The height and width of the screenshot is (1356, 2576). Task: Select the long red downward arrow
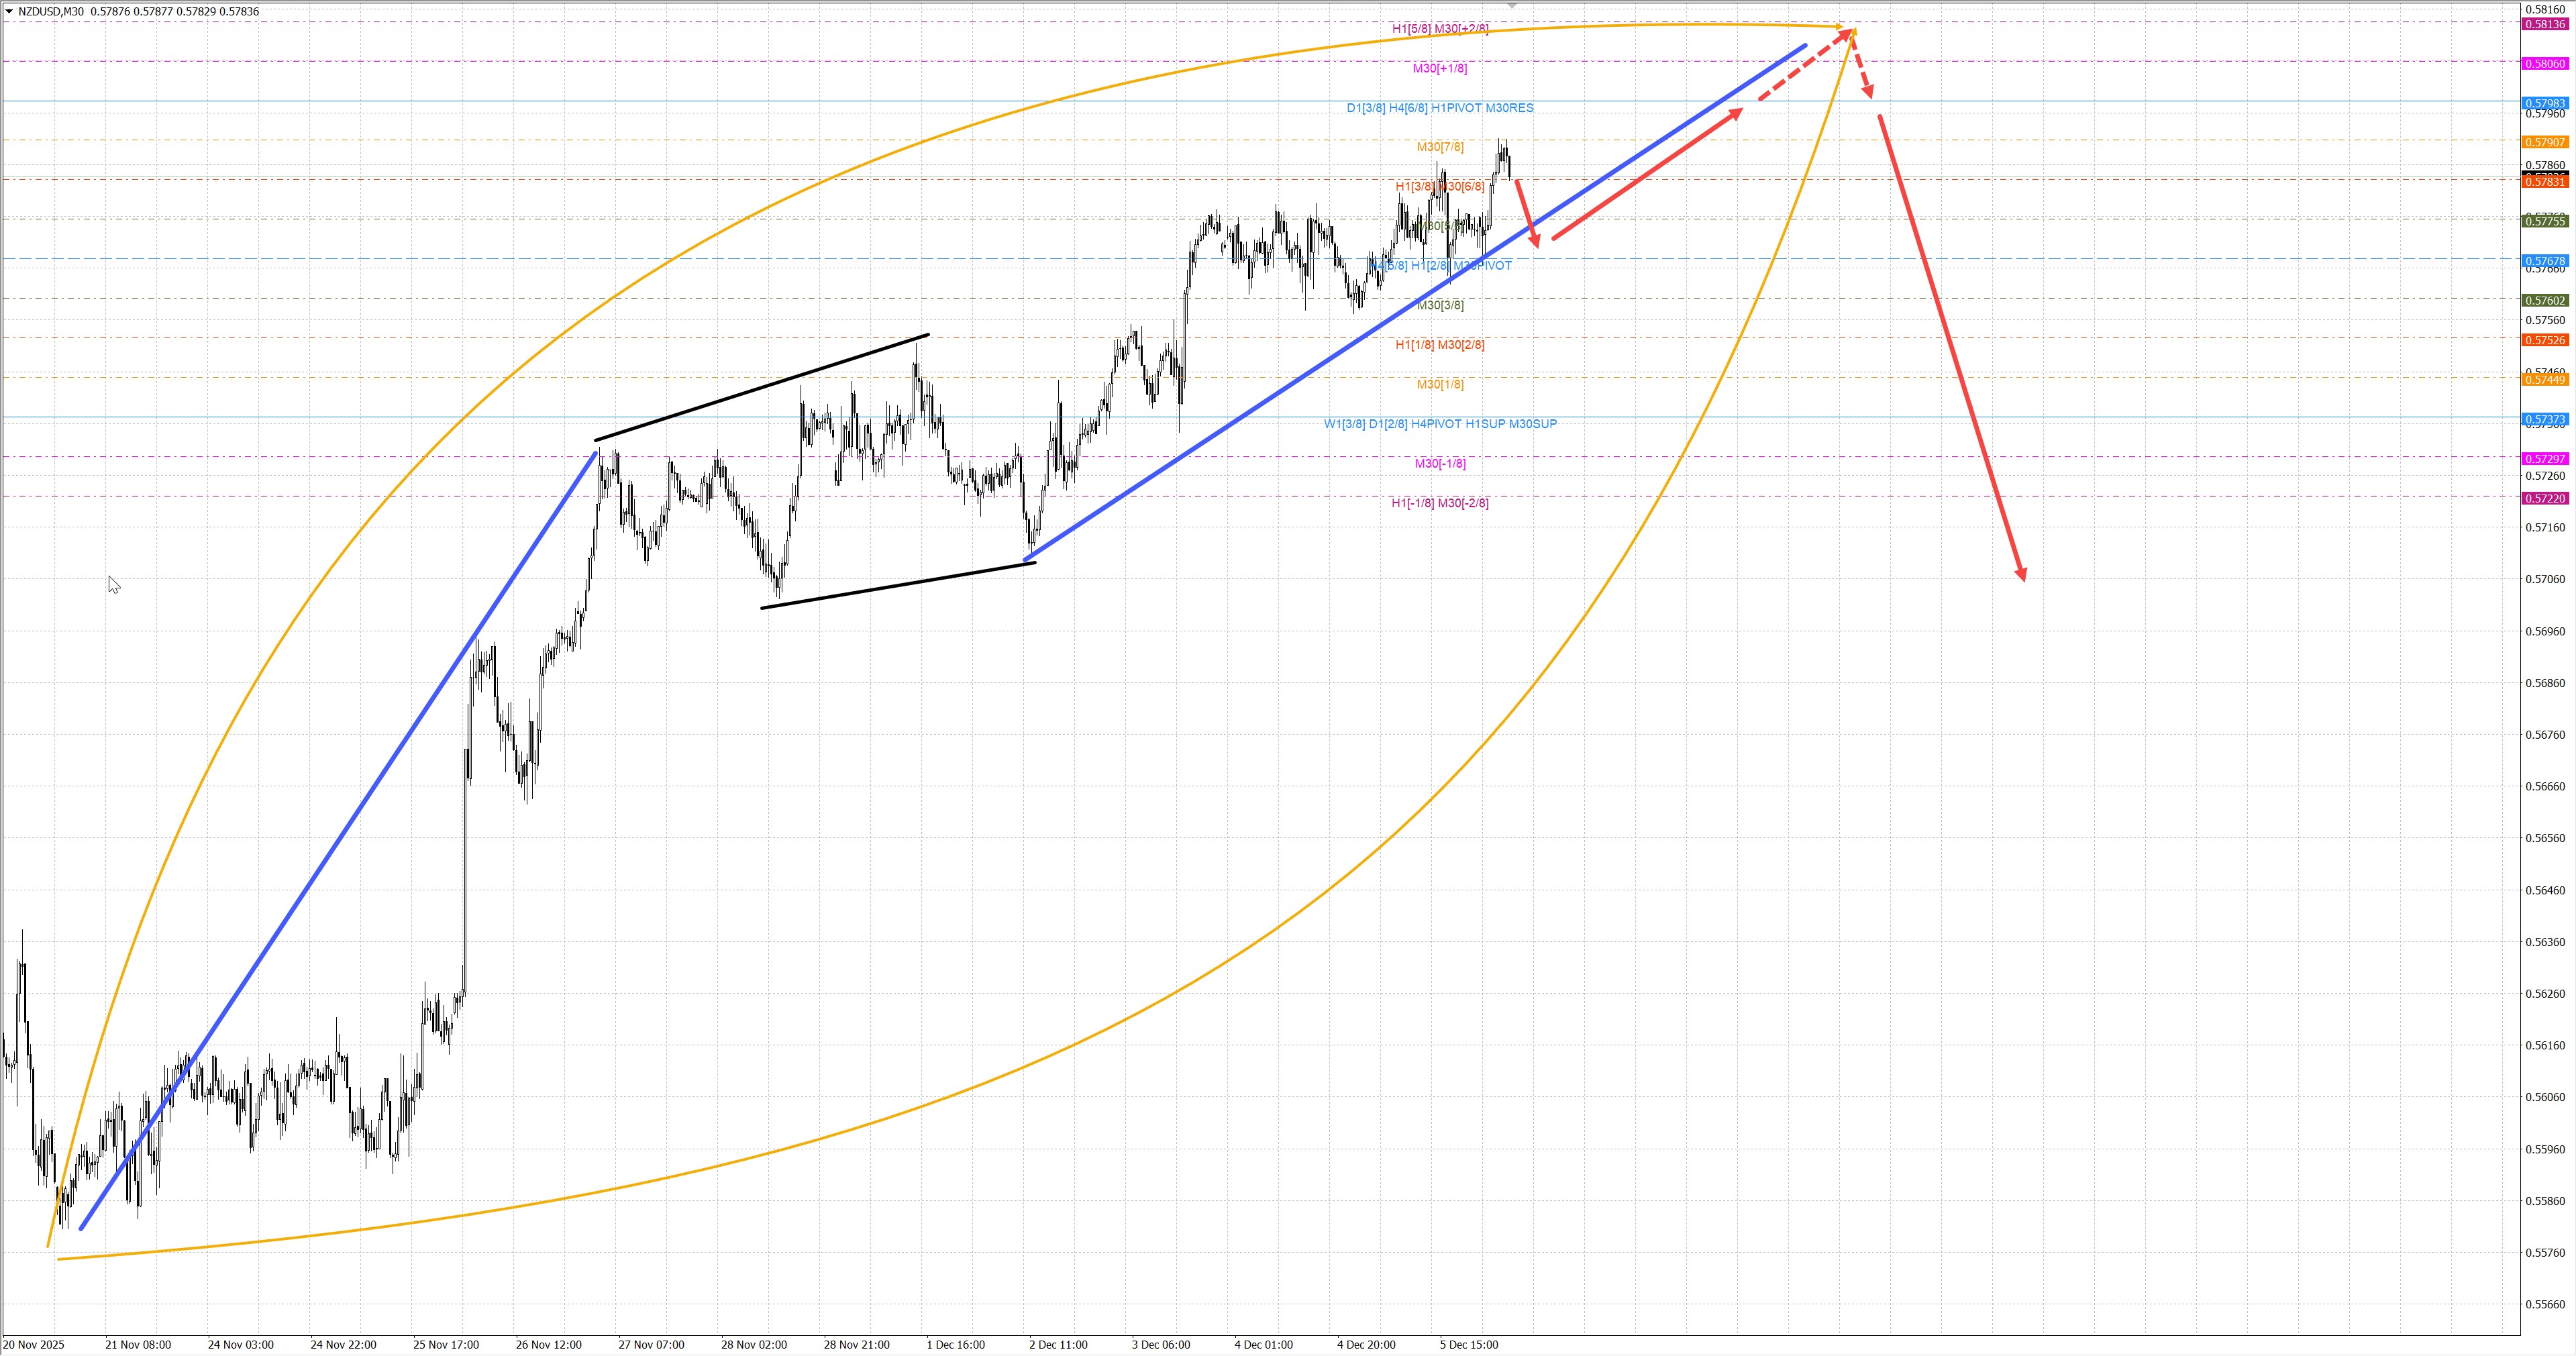[x=1952, y=348]
